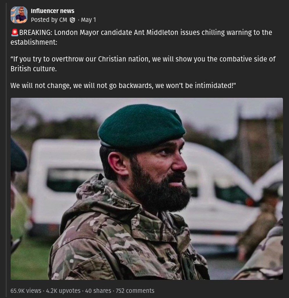289x298 pixels.
Task: Open the 752 comments link
Action: (135, 291)
